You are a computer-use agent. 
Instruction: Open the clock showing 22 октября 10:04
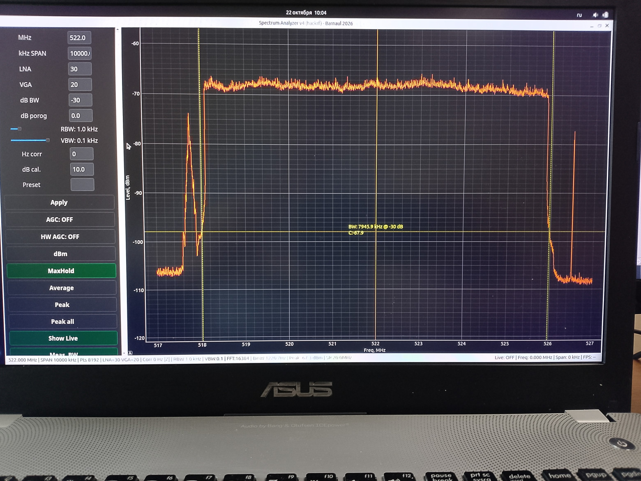point(306,13)
